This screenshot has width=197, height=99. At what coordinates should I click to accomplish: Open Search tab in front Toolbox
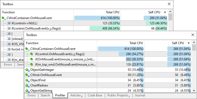[x=45, y=95]
